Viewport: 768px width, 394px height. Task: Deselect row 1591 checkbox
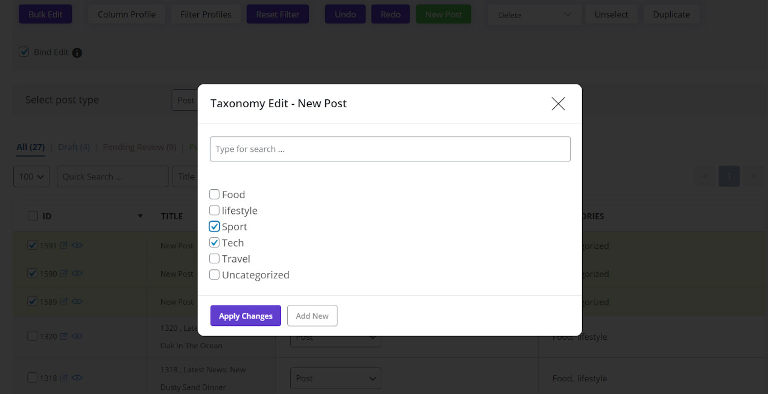33,245
